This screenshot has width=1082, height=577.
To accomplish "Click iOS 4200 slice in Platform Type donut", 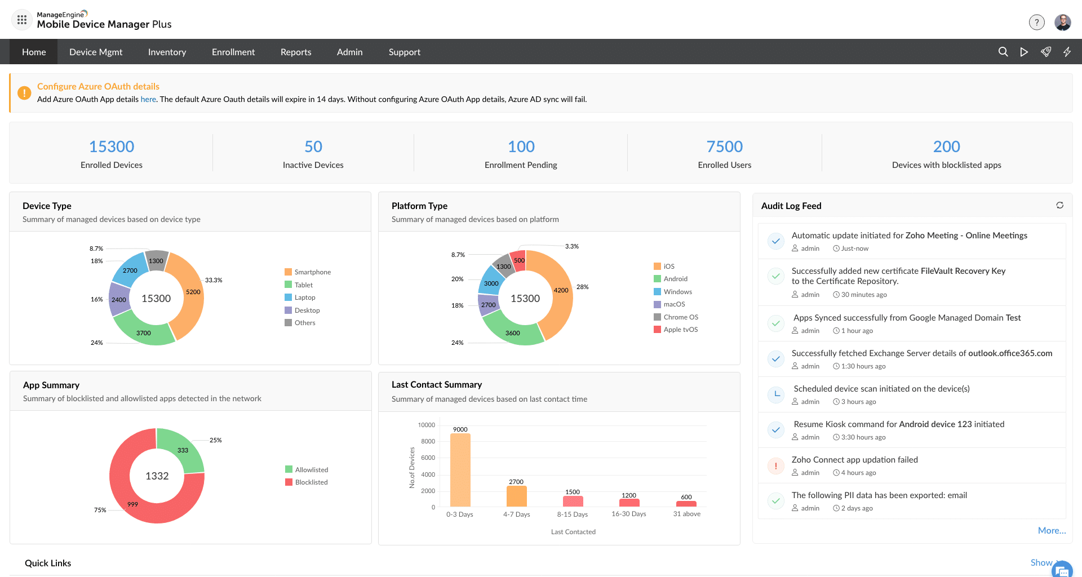I will pos(561,290).
